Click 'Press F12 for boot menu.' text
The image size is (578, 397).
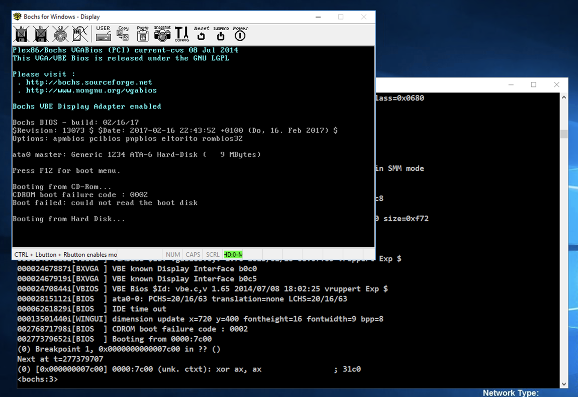66,170
